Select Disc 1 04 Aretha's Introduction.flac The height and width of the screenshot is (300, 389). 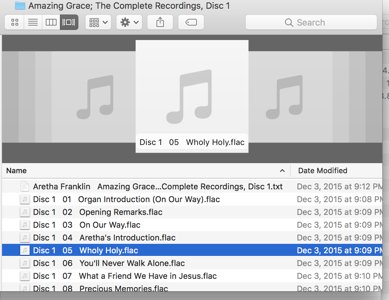[x=192, y=237]
